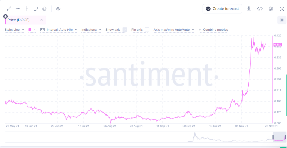Click Combine metrics

tap(213, 30)
